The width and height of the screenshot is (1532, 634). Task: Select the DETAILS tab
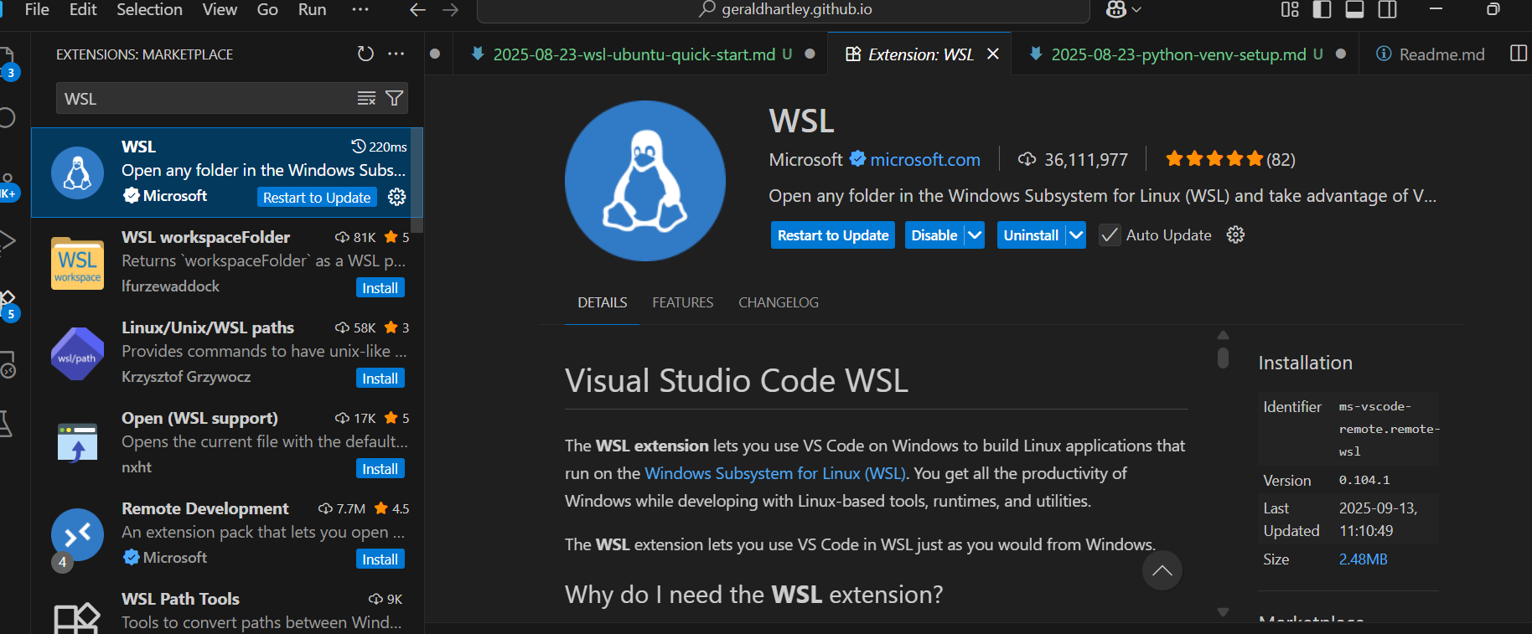point(602,302)
